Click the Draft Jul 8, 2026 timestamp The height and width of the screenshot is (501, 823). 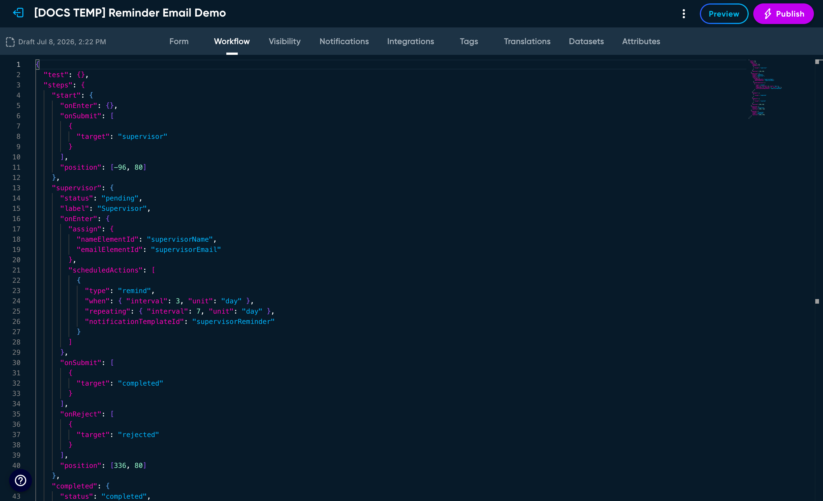62,42
